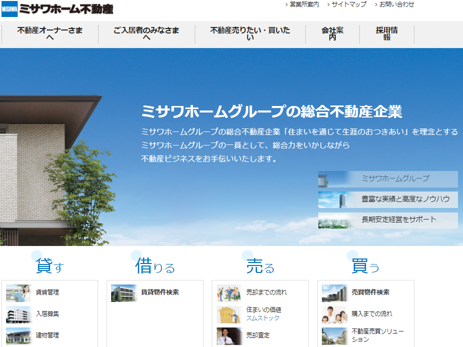Screen dimensions: 463x347
Task: Select ご入居者のみなさまへ menu item
Action: 147,33
